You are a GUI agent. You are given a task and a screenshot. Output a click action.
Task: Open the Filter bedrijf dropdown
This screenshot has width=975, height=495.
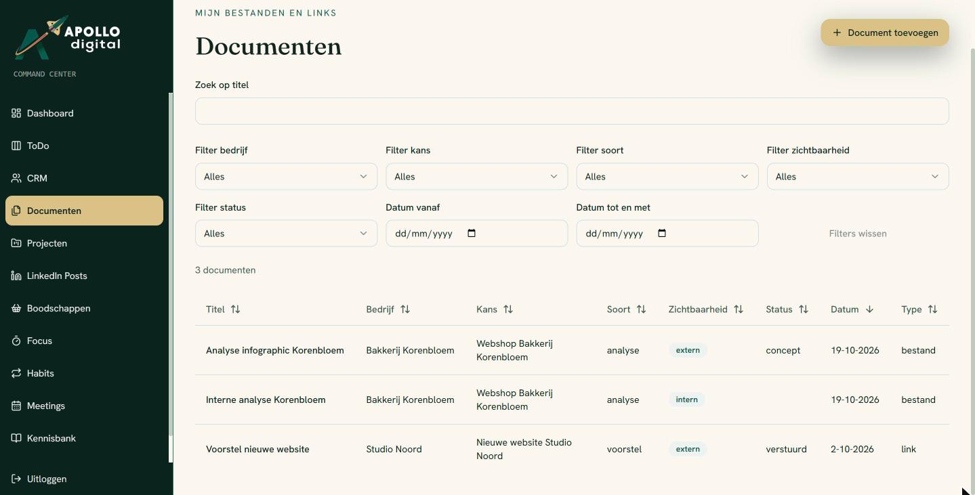(x=286, y=177)
